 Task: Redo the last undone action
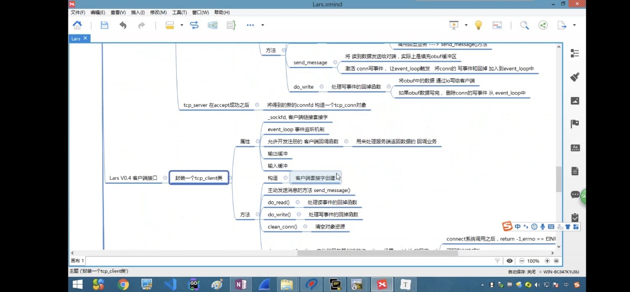(142, 25)
